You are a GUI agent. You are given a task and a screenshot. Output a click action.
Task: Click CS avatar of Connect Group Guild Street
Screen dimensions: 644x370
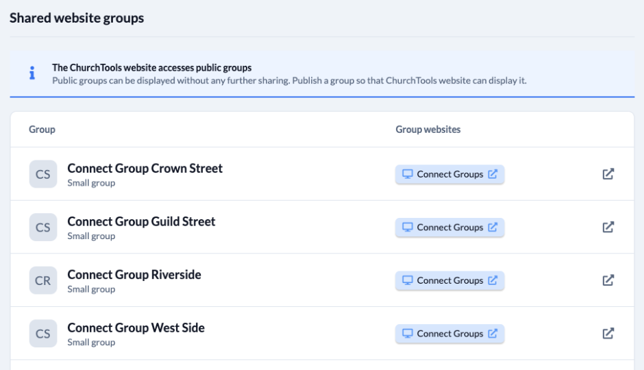tap(43, 227)
